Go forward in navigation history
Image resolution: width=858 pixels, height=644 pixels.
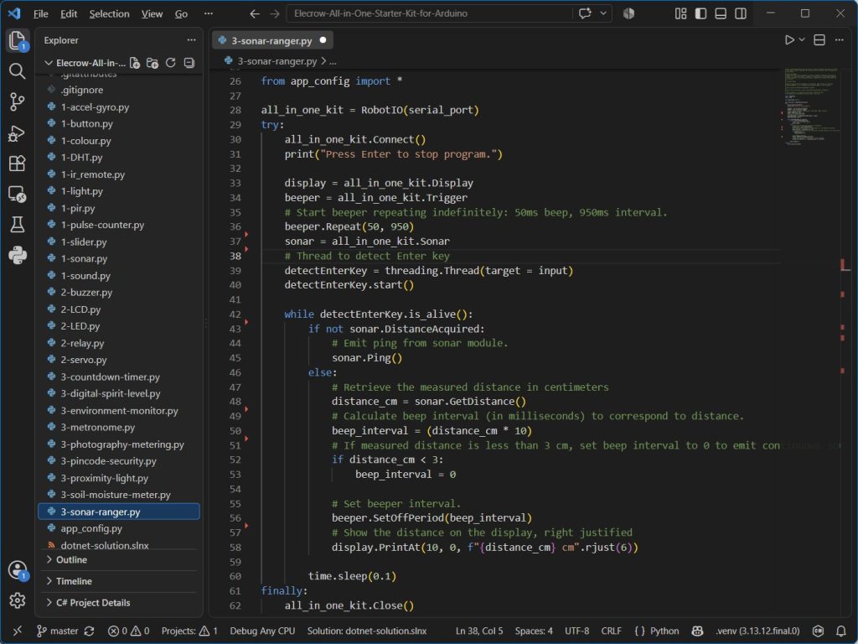[275, 13]
